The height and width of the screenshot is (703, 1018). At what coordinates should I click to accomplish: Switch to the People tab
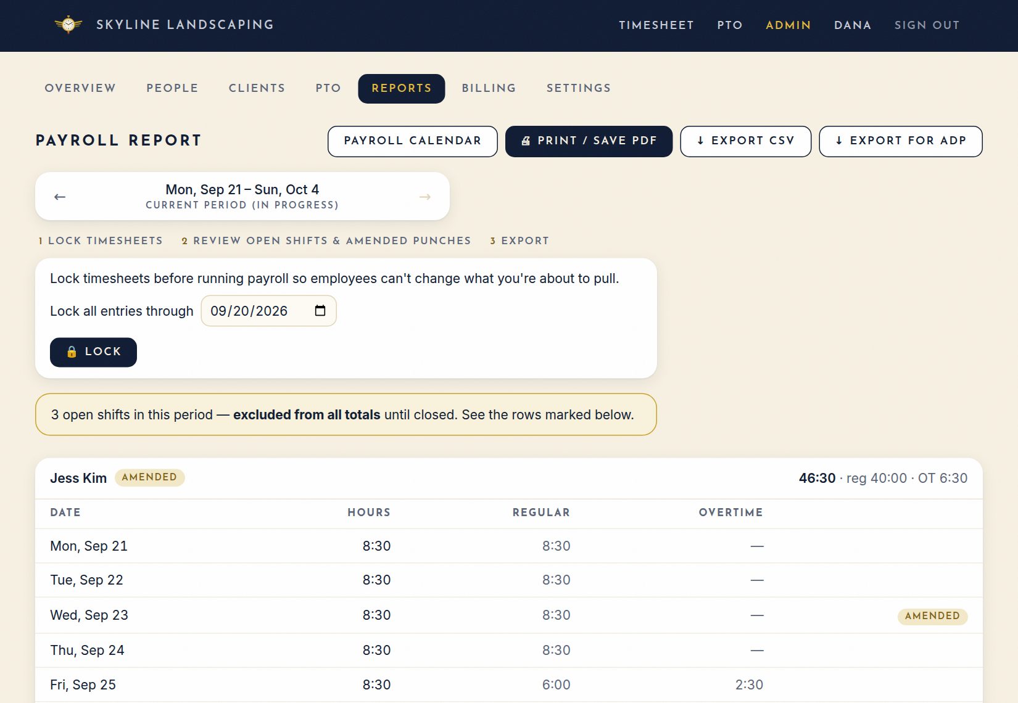click(172, 88)
